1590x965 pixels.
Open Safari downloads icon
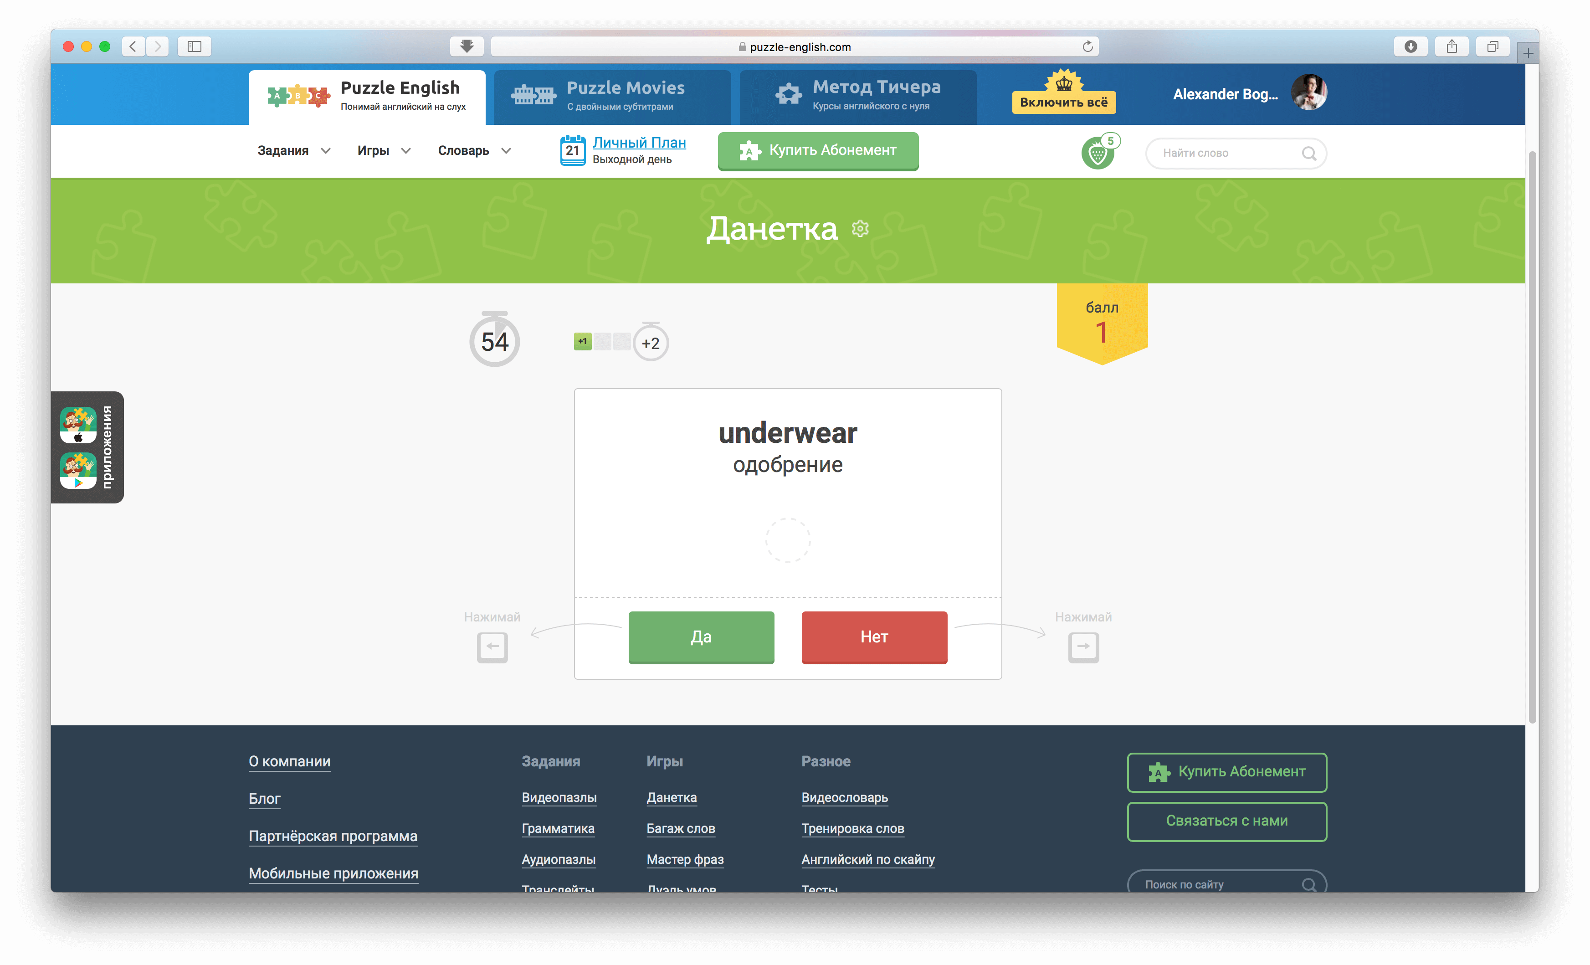pyautogui.click(x=1410, y=46)
